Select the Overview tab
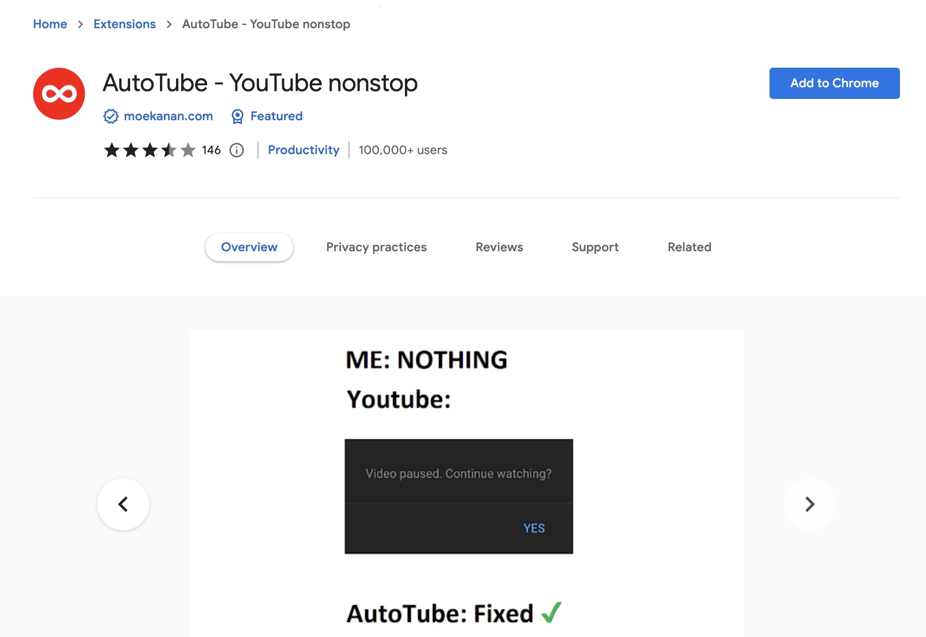Image resolution: width=926 pixels, height=637 pixels. point(249,247)
